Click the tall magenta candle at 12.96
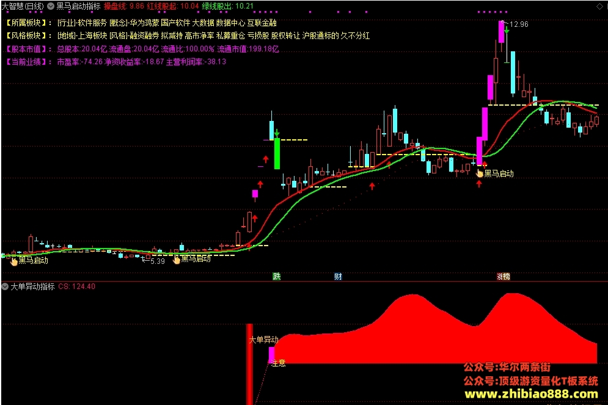608x405 pixels. (501, 32)
